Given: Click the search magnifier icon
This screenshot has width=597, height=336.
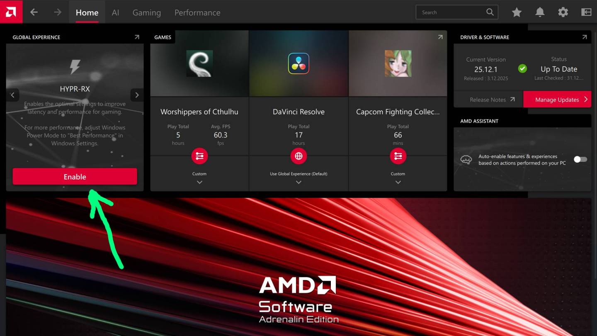Looking at the screenshot, I should (x=490, y=12).
